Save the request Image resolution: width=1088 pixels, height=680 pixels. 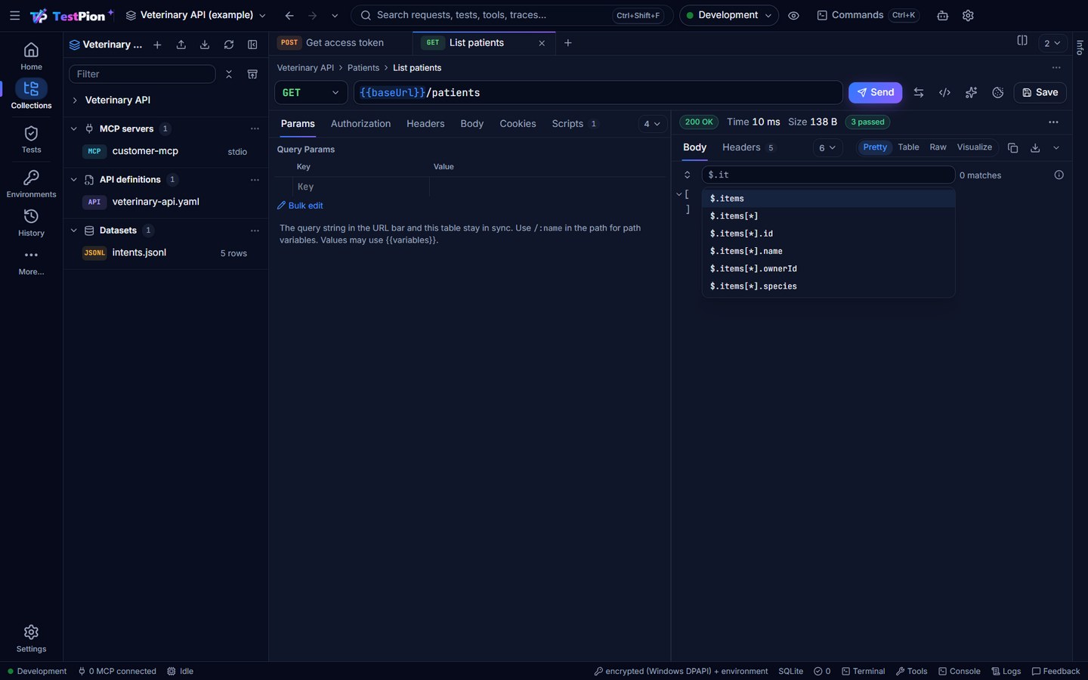(1040, 92)
